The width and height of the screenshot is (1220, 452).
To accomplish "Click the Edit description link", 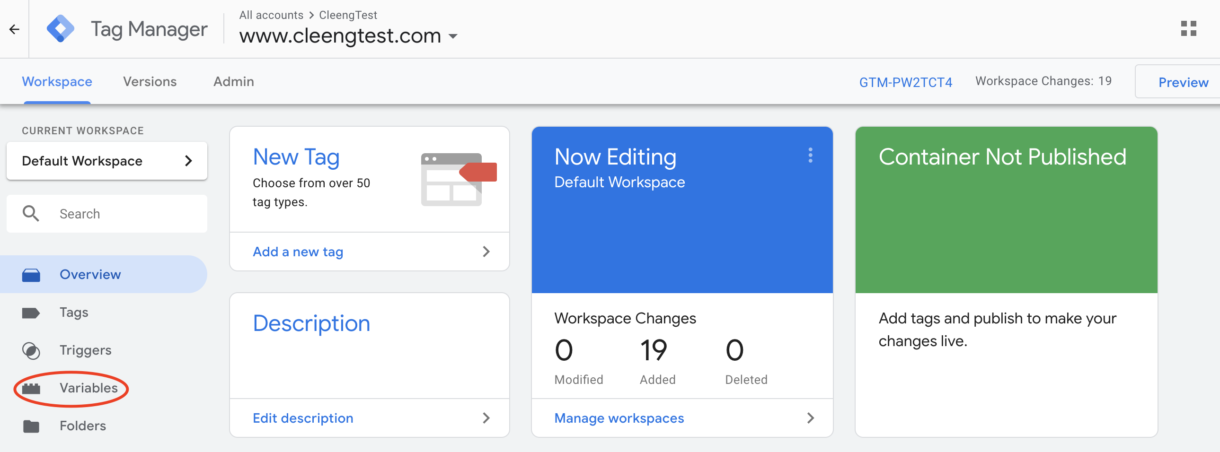I will tap(302, 418).
